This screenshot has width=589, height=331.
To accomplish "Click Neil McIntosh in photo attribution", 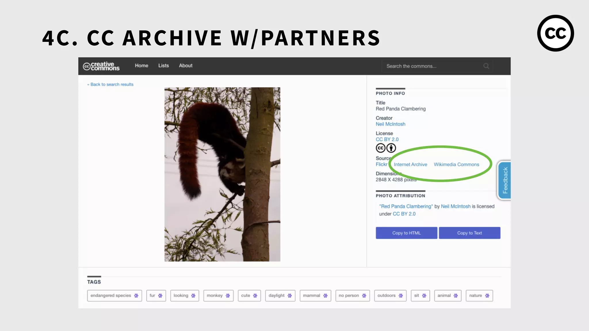I will (456, 206).
